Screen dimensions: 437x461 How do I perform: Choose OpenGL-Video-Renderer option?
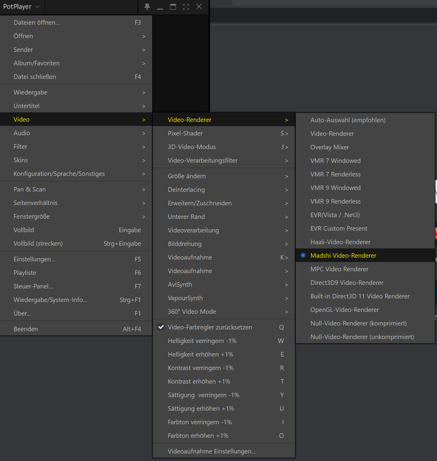365,310
